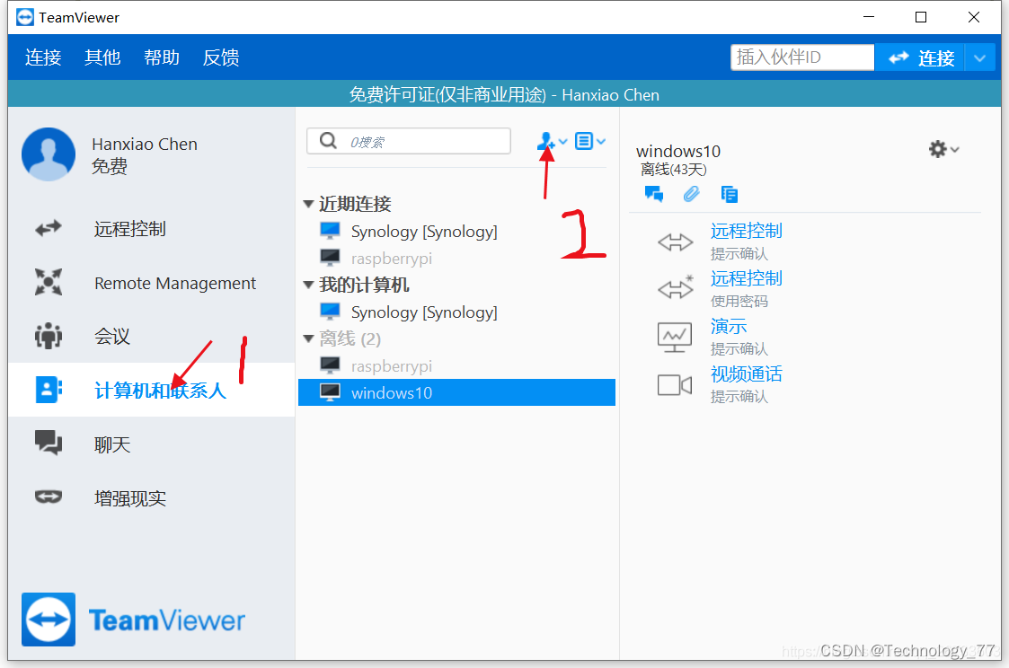Viewport: 1009px width, 668px height.
Task: Open Remote Management in sidebar
Action: coord(175,283)
